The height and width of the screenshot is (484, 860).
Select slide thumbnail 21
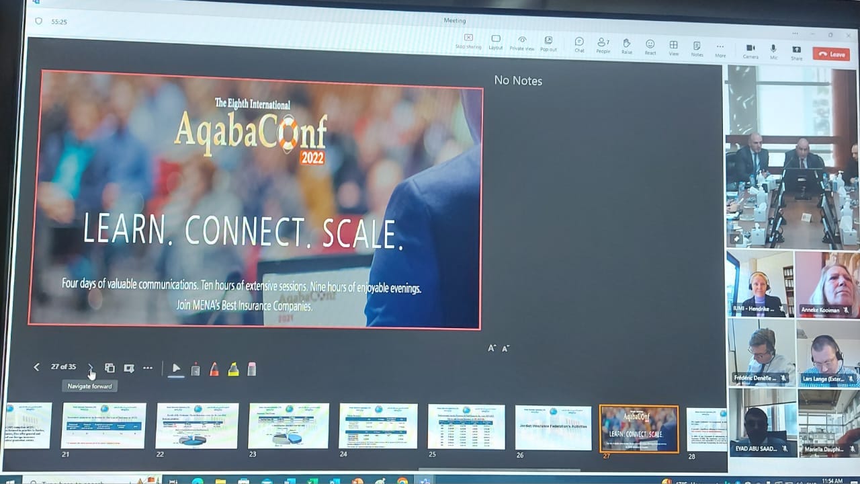[103, 426]
